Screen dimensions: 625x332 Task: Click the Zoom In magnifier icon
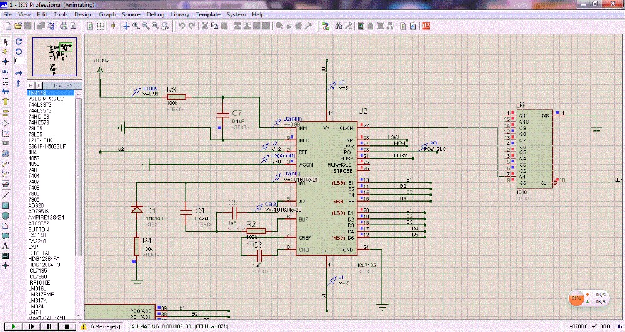click(136, 26)
